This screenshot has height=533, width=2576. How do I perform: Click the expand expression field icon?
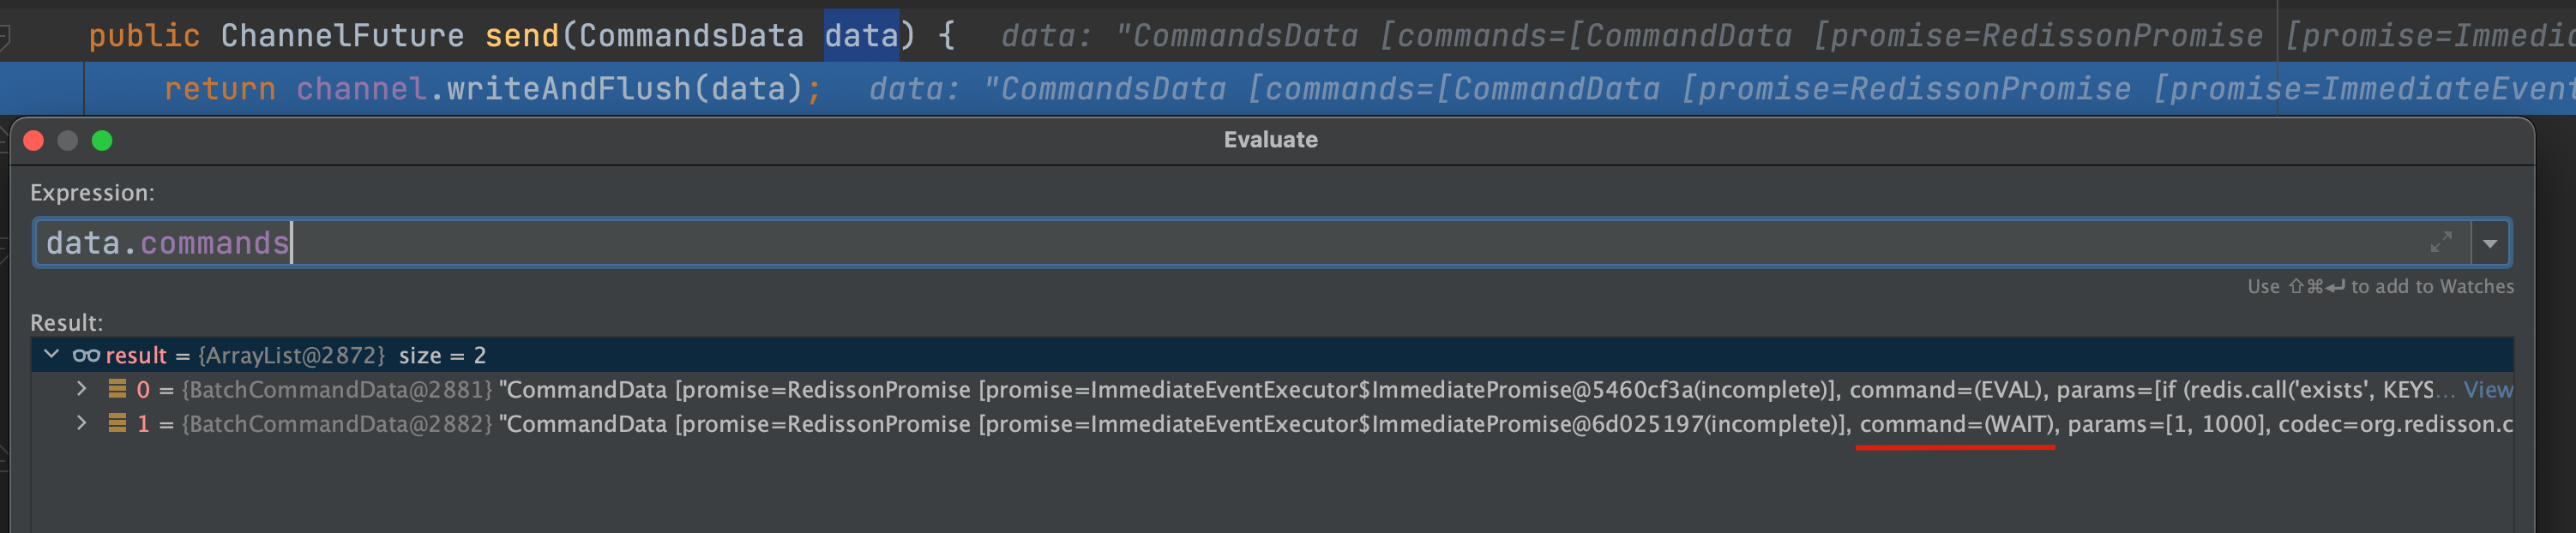[2441, 242]
